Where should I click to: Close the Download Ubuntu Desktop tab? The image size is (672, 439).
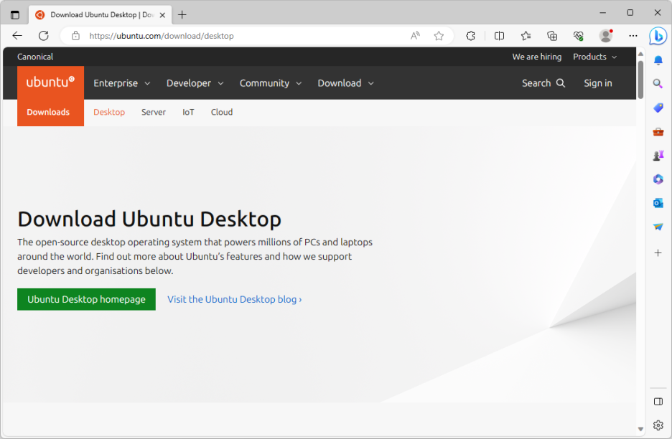(x=162, y=15)
